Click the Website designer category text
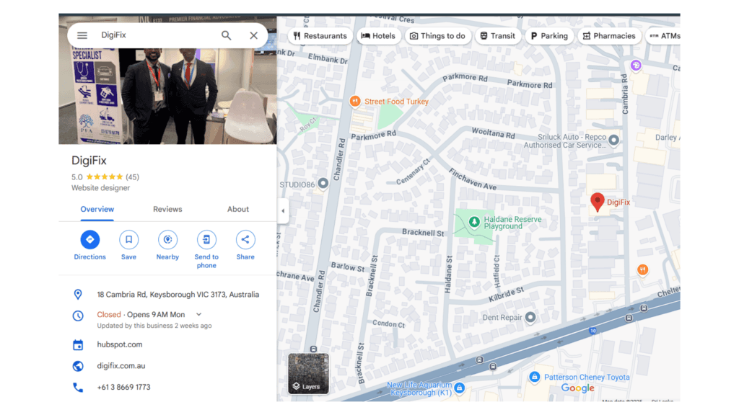Image resolution: width=739 pixels, height=415 pixels. click(x=100, y=188)
